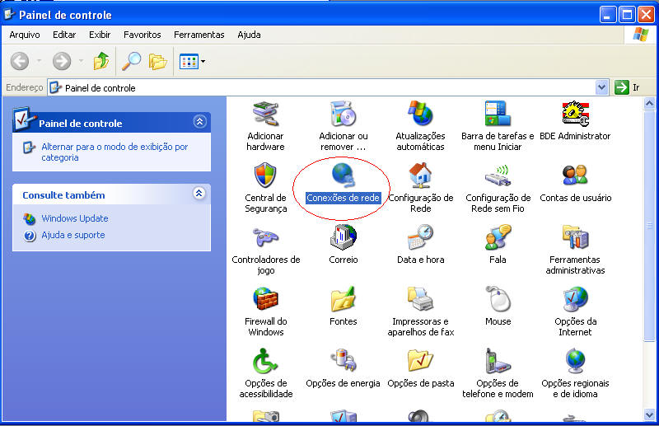This screenshot has height=426, width=659.
Task: Open the Ajuda e suporte link
Action: [x=72, y=235]
